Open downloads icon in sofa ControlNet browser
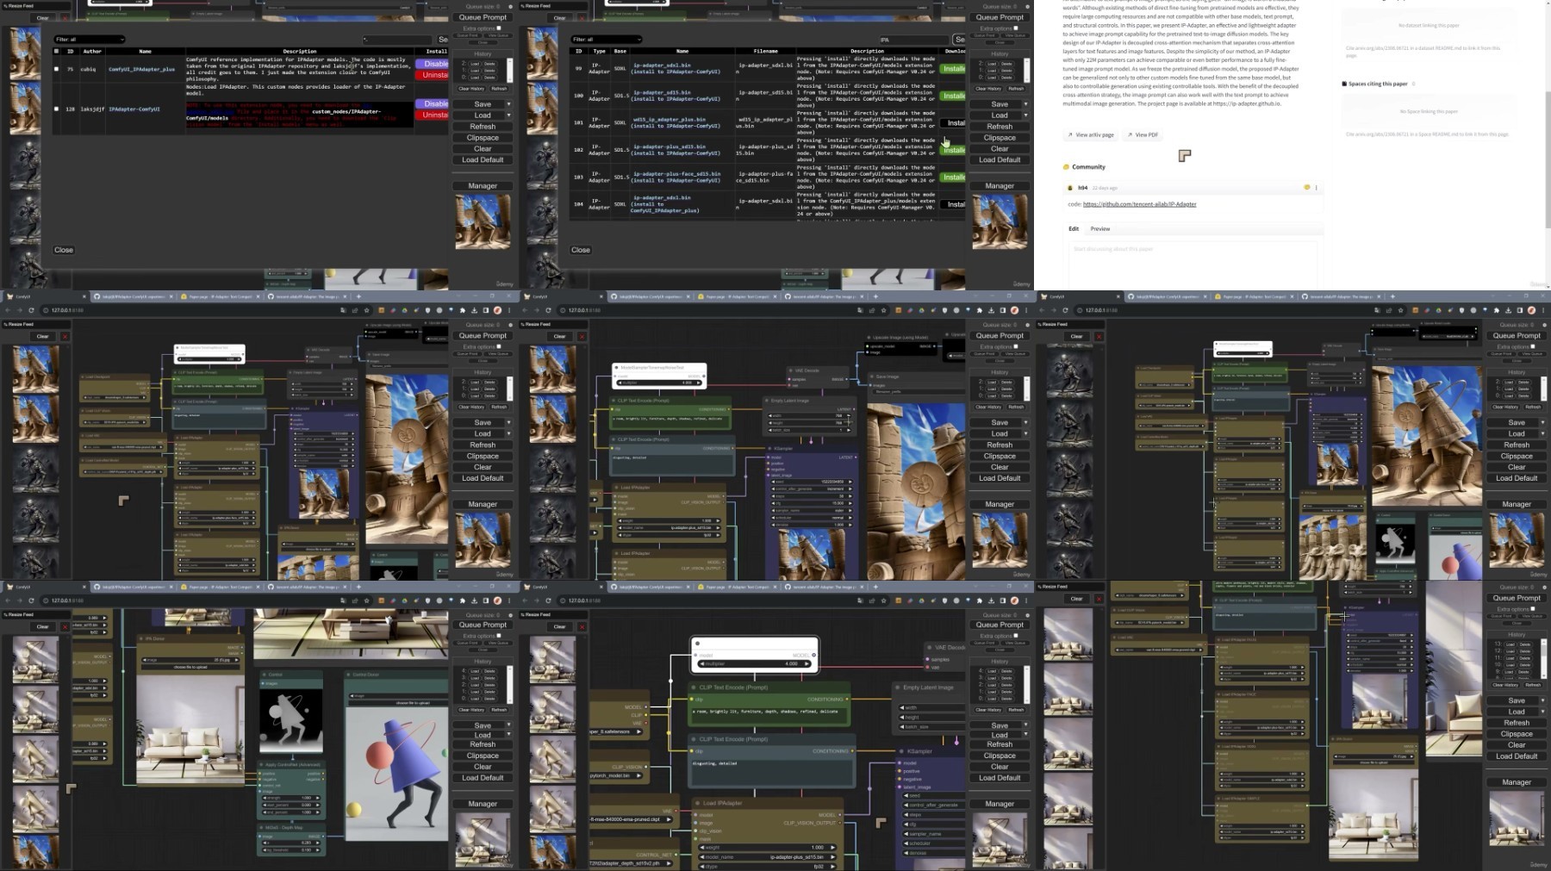Screen dimensions: 1551x871 [474, 600]
